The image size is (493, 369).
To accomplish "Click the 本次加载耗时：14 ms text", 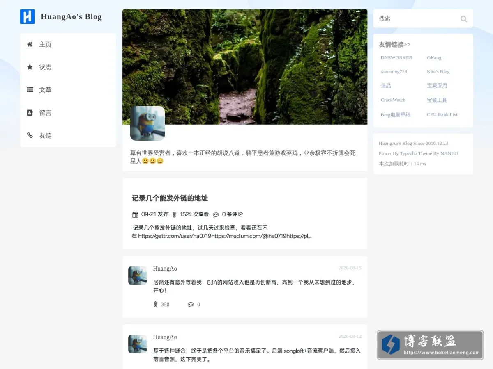I will [402, 164].
